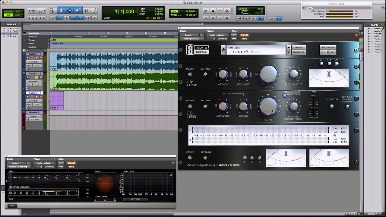Click the purple Audio 3 clip
386x217 pixels.
click(57, 101)
